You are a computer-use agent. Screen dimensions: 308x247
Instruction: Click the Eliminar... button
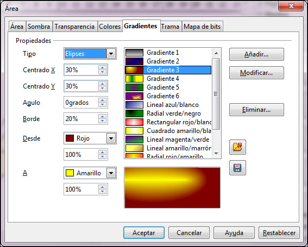point(256,110)
